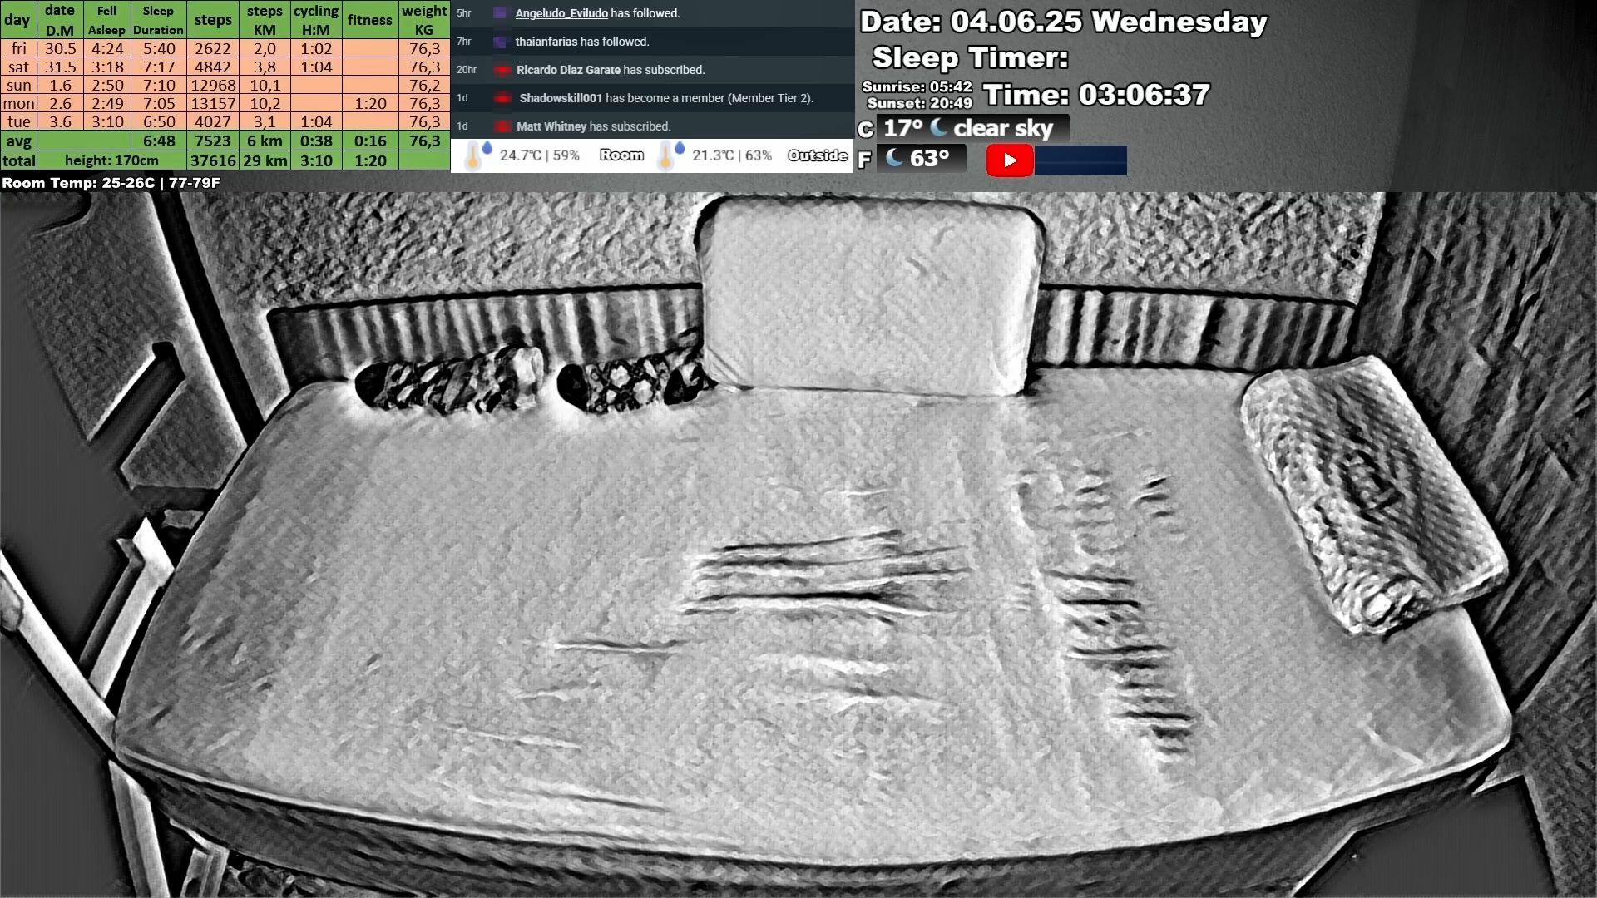1597x898 pixels.
Task: Click the '13157' steps cell
Action: [213, 103]
